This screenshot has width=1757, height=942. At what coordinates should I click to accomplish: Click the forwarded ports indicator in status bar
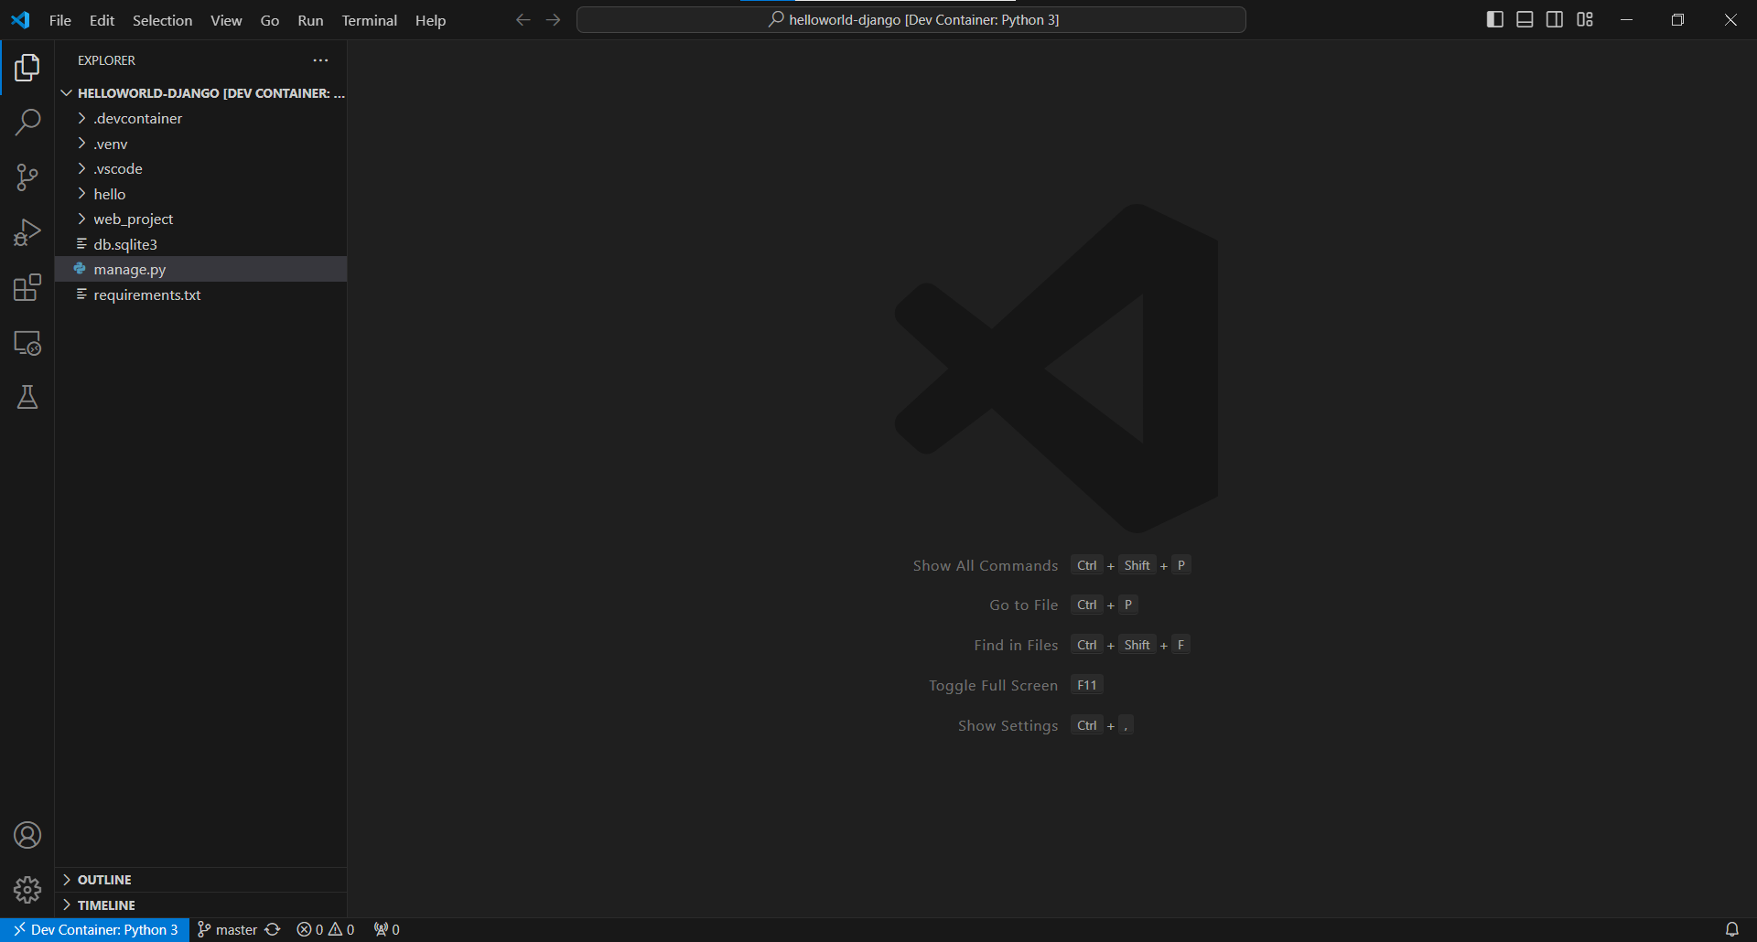coord(386,929)
